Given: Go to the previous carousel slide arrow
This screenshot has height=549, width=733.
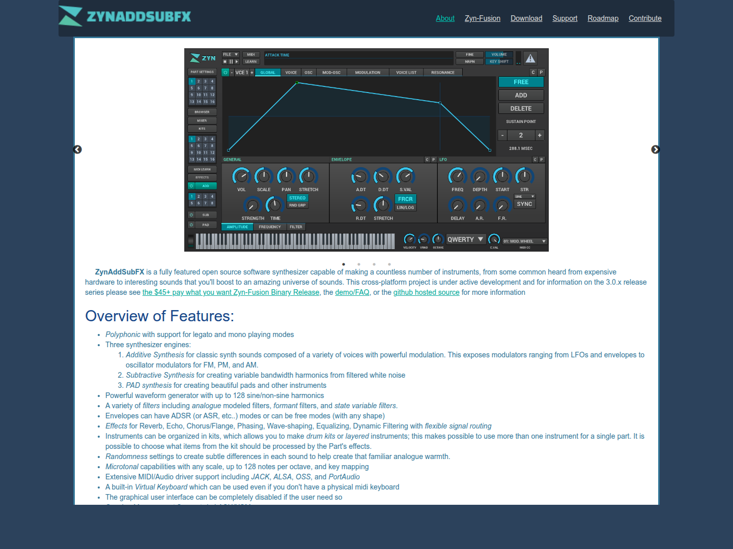Looking at the screenshot, I should 77,149.
